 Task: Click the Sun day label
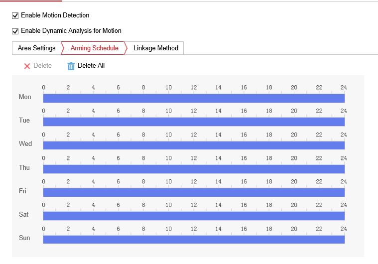(24, 238)
